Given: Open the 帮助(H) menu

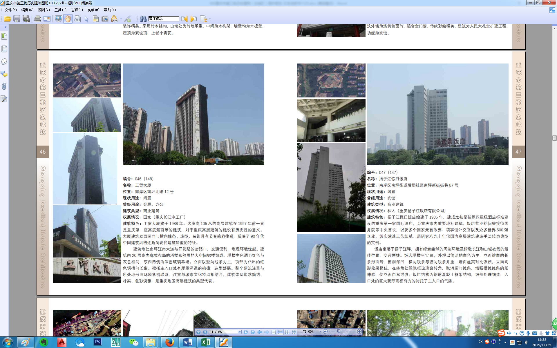Looking at the screenshot, I should (110, 10).
